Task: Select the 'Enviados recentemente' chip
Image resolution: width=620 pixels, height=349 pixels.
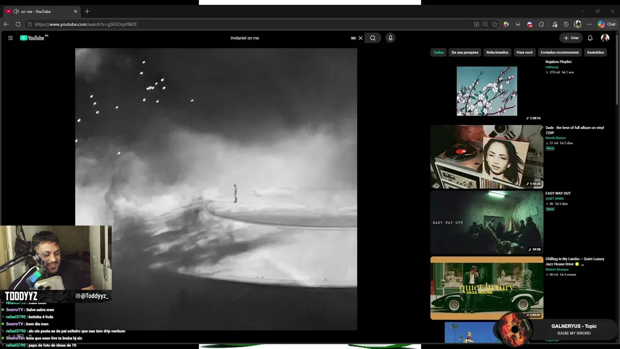Action: coord(560,52)
